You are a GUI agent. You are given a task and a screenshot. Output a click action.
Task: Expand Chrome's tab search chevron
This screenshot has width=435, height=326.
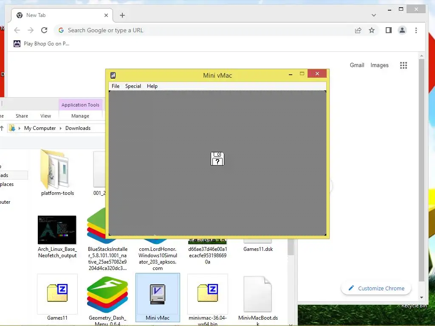click(x=374, y=15)
